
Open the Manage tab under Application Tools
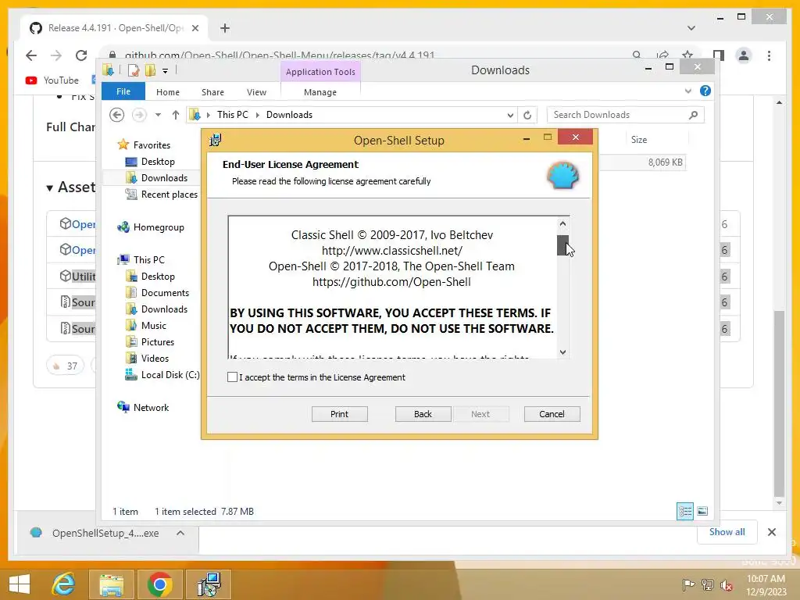click(320, 92)
